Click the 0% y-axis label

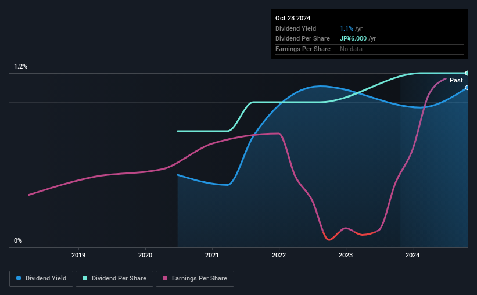coord(18,240)
